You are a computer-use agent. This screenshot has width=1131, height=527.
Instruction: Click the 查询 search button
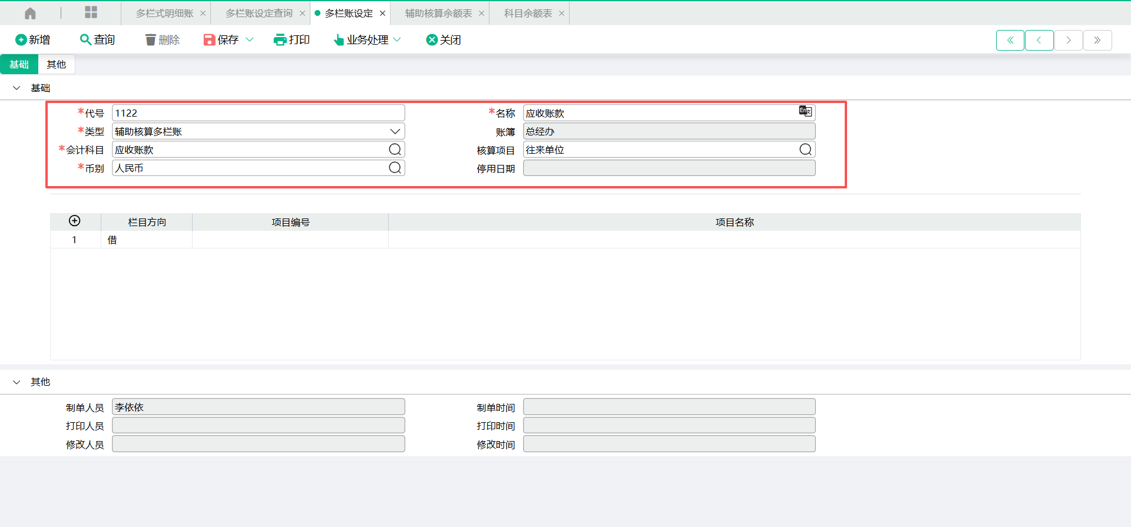tap(98, 39)
